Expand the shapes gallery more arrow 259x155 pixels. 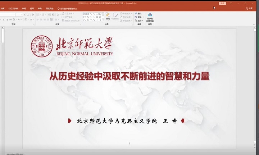pos(103,20)
